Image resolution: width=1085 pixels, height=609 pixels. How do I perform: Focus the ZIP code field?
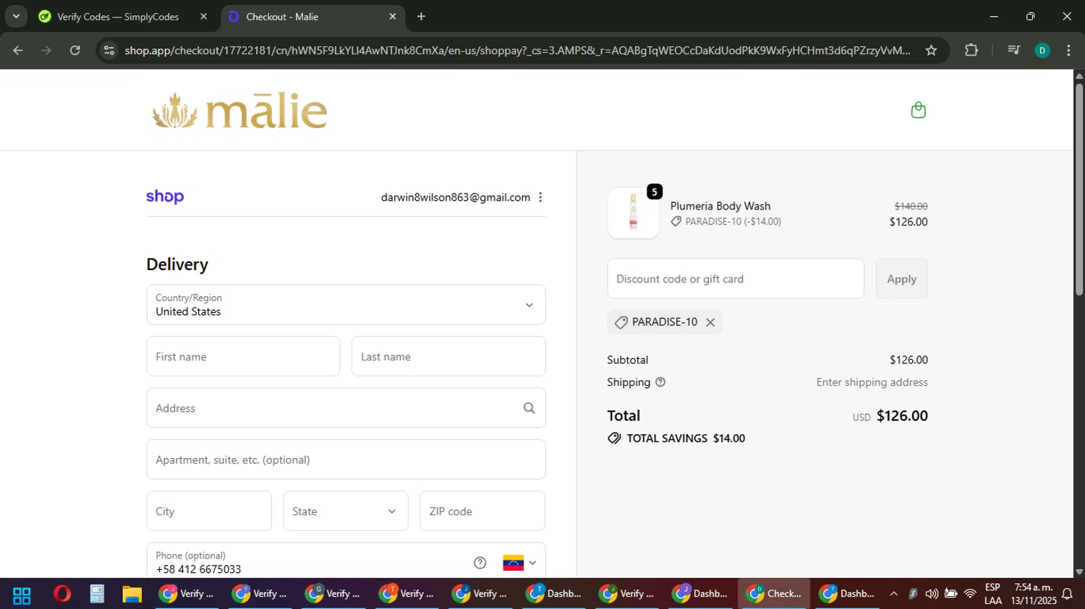(482, 511)
